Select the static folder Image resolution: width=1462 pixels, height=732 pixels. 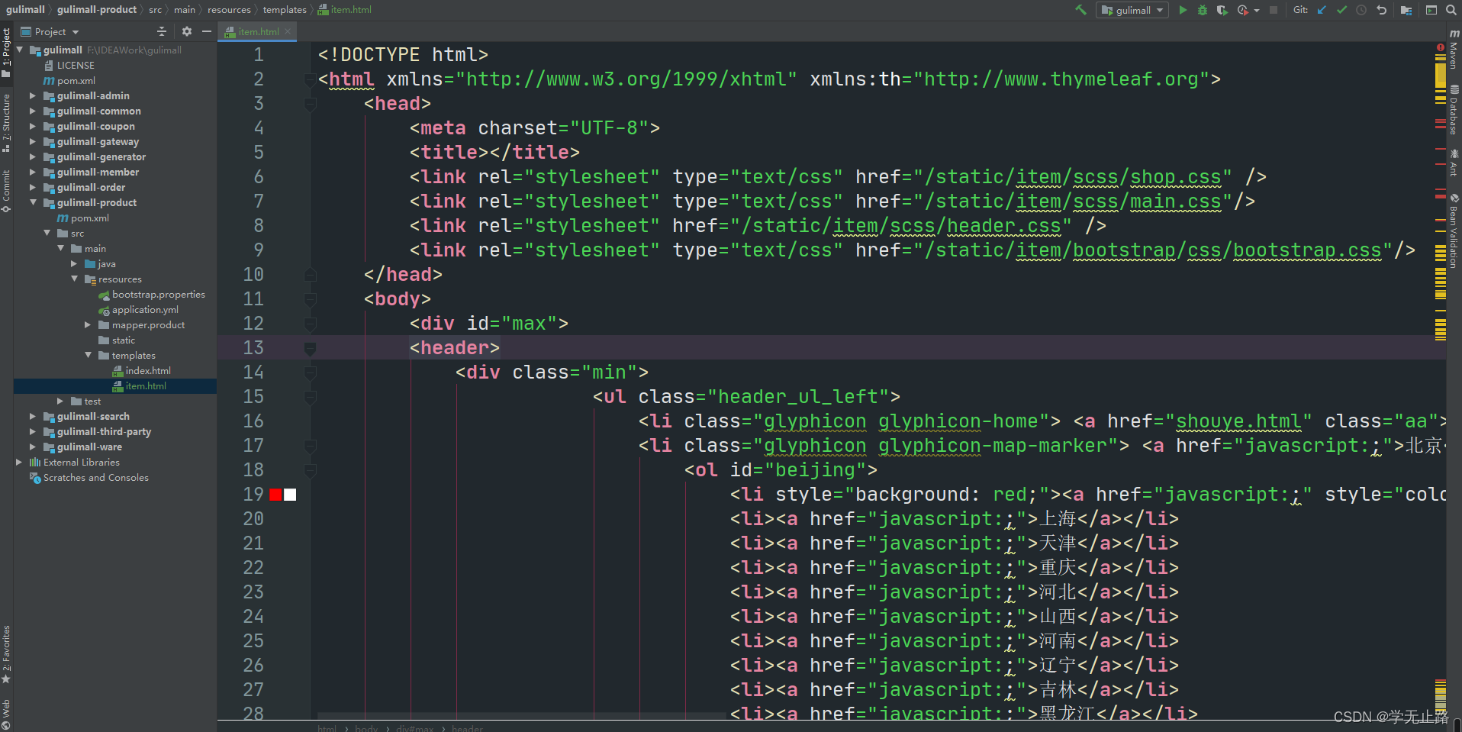(x=123, y=340)
